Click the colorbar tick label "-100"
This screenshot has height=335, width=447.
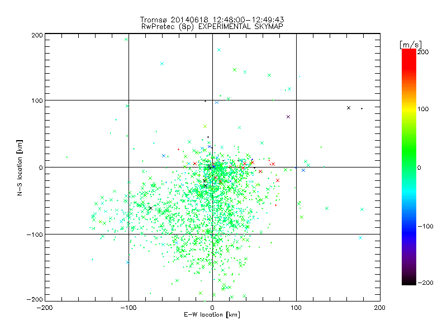pyautogui.click(x=425, y=226)
